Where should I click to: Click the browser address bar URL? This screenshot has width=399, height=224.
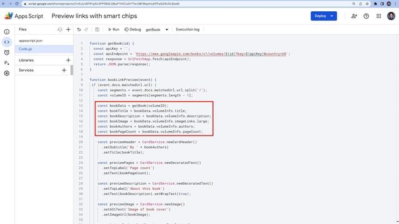104,4
